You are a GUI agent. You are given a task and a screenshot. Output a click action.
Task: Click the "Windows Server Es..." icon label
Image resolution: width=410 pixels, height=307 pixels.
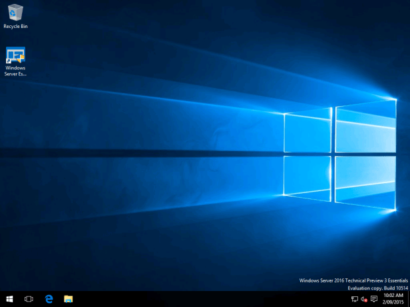coord(15,71)
